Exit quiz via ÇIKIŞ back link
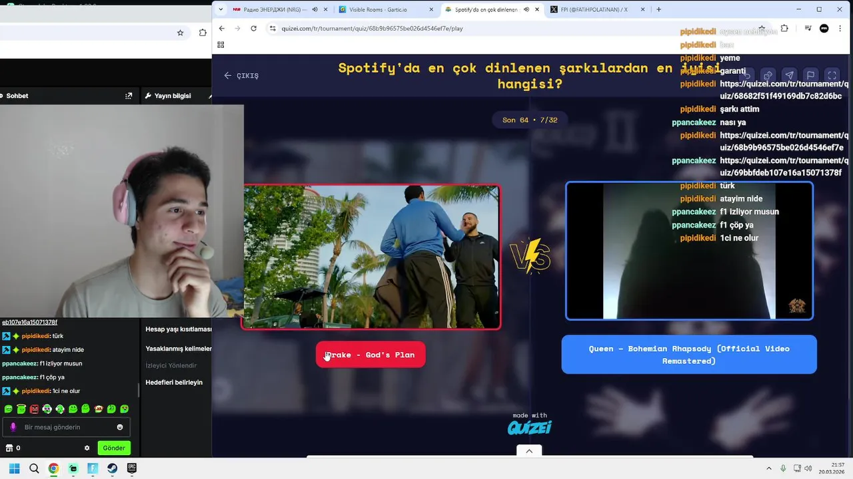Screen dimensions: 853x479 click(241, 75)
